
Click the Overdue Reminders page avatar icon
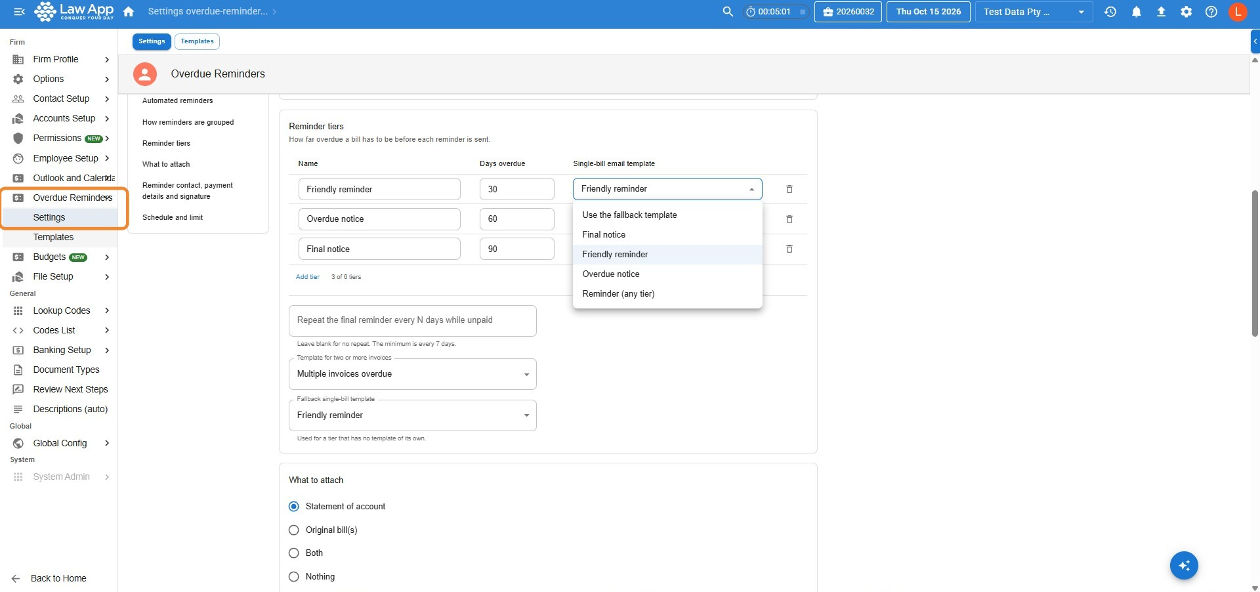pos(145,74)
